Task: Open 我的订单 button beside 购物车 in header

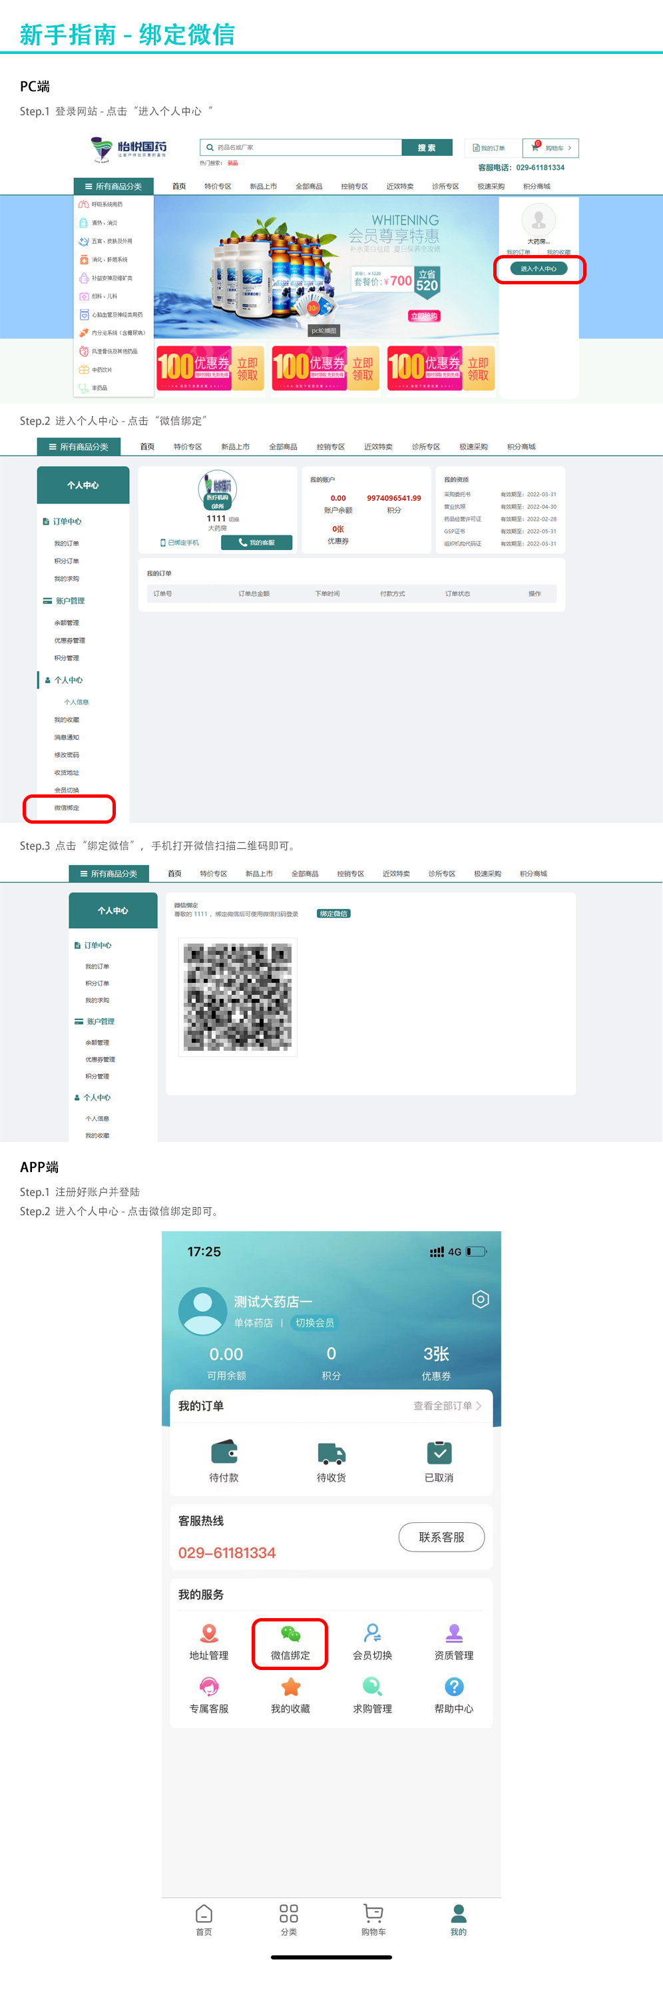Action: coord(489,148)
